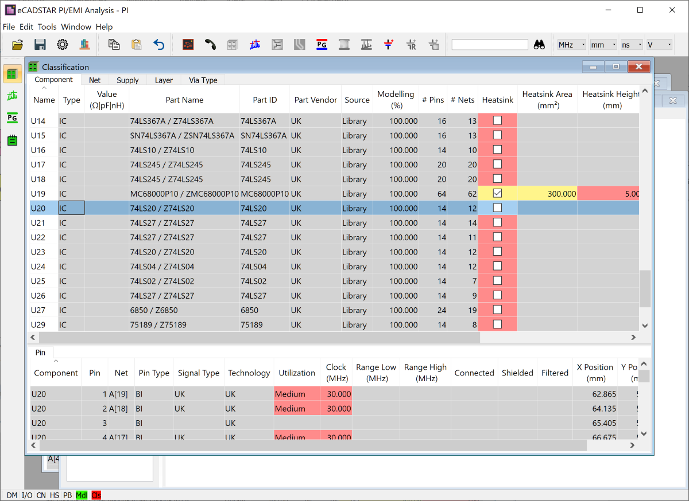Screen dimensions: 689x501
Task: Select the U20 row Type IC cell
Action: pyautogui.click(x=71, y=208)
